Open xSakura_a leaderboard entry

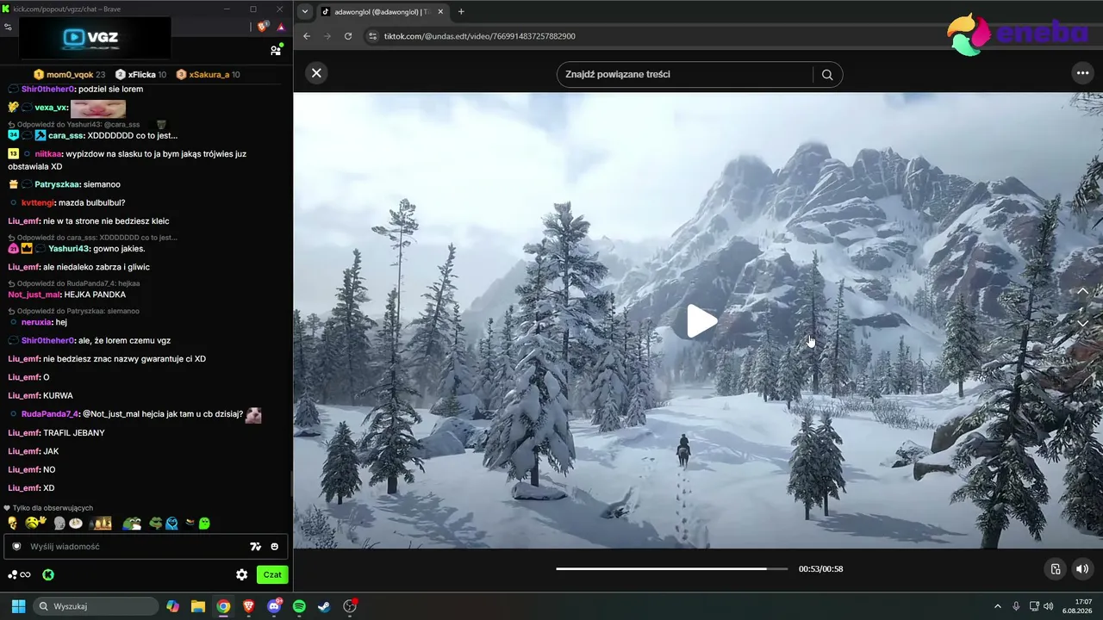coord(208,75)
